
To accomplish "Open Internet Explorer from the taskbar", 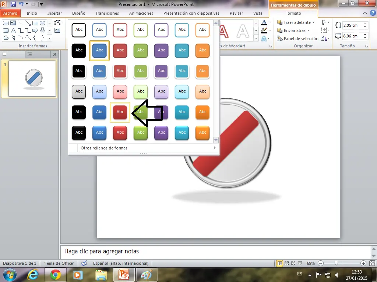I will pos(33,275).
